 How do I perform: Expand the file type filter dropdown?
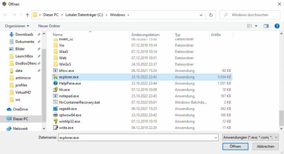click(x=250, y=137)
